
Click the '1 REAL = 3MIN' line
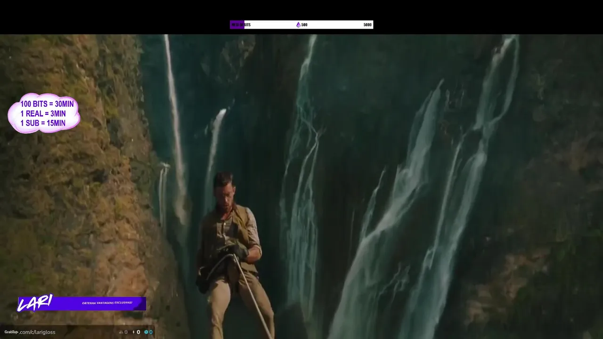coord(43,113)
